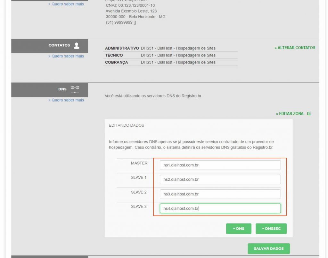Screen dimensions: 328x258
Task: Click the MASTER DNS server field
Action: click(x=220, y=165)
